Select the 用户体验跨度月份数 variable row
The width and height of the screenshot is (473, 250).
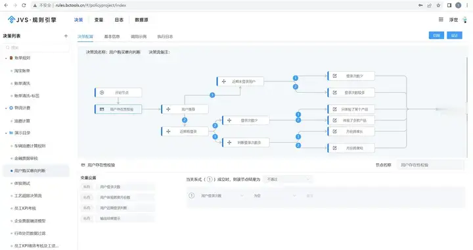tap(118, 197)
